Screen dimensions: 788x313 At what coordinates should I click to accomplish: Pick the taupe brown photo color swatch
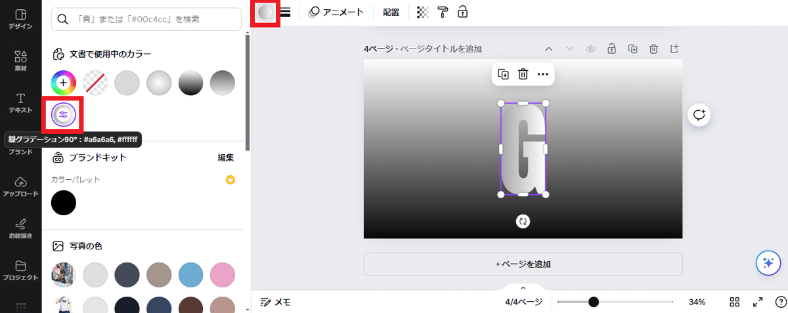click(159, 274)
